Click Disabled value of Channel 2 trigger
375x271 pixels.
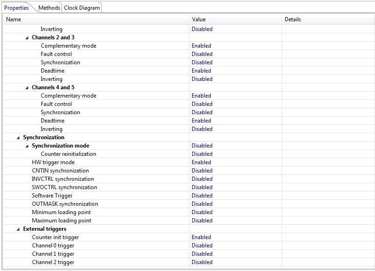[202, 262]
